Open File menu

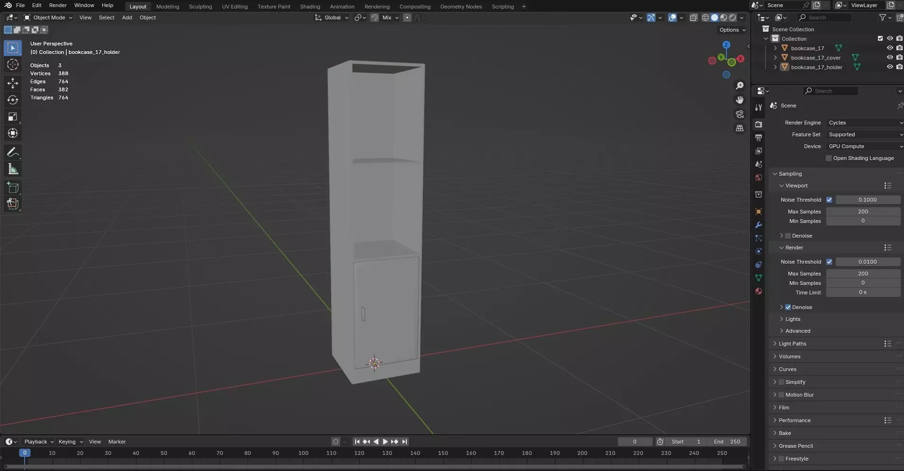point(20,5)
